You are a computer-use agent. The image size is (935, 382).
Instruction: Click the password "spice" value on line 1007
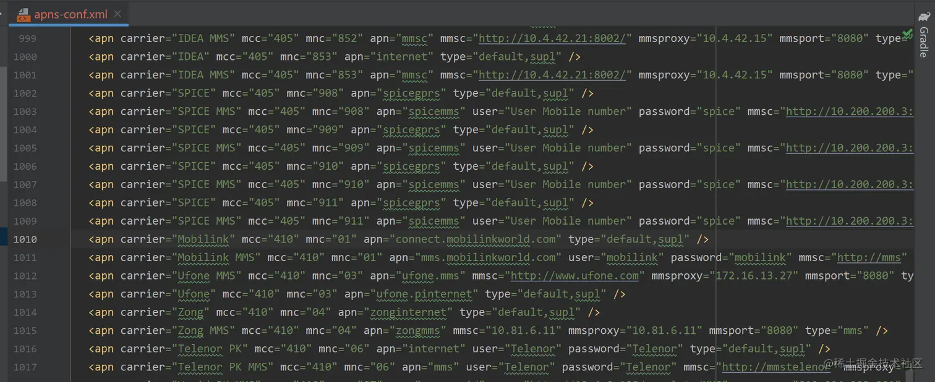[719, 184]
